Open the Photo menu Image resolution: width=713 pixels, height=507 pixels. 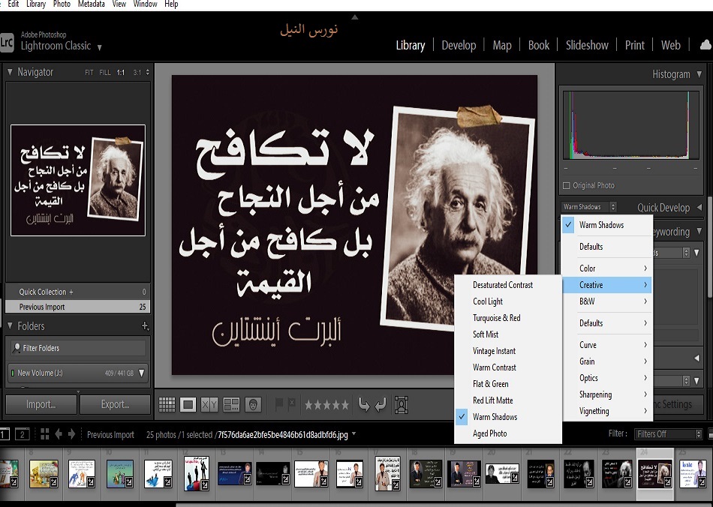(62, 4)
